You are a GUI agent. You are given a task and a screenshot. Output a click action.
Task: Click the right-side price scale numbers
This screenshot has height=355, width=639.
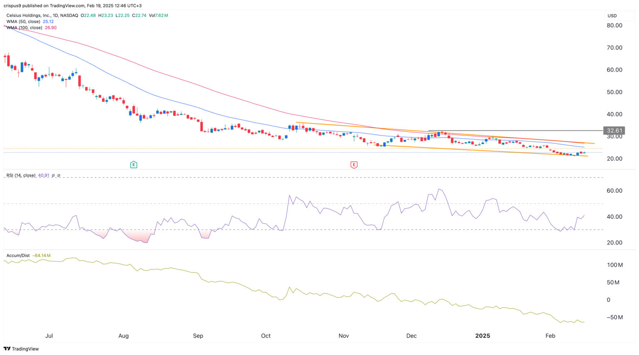(614, 92)
